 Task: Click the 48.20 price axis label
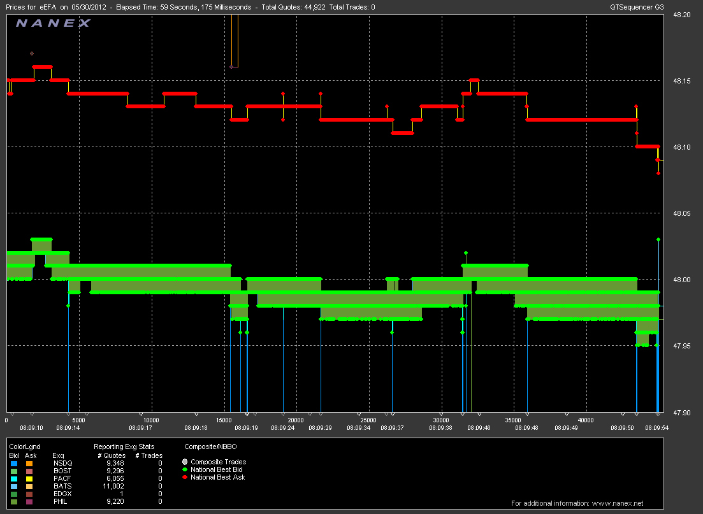(x=682, y=15)
